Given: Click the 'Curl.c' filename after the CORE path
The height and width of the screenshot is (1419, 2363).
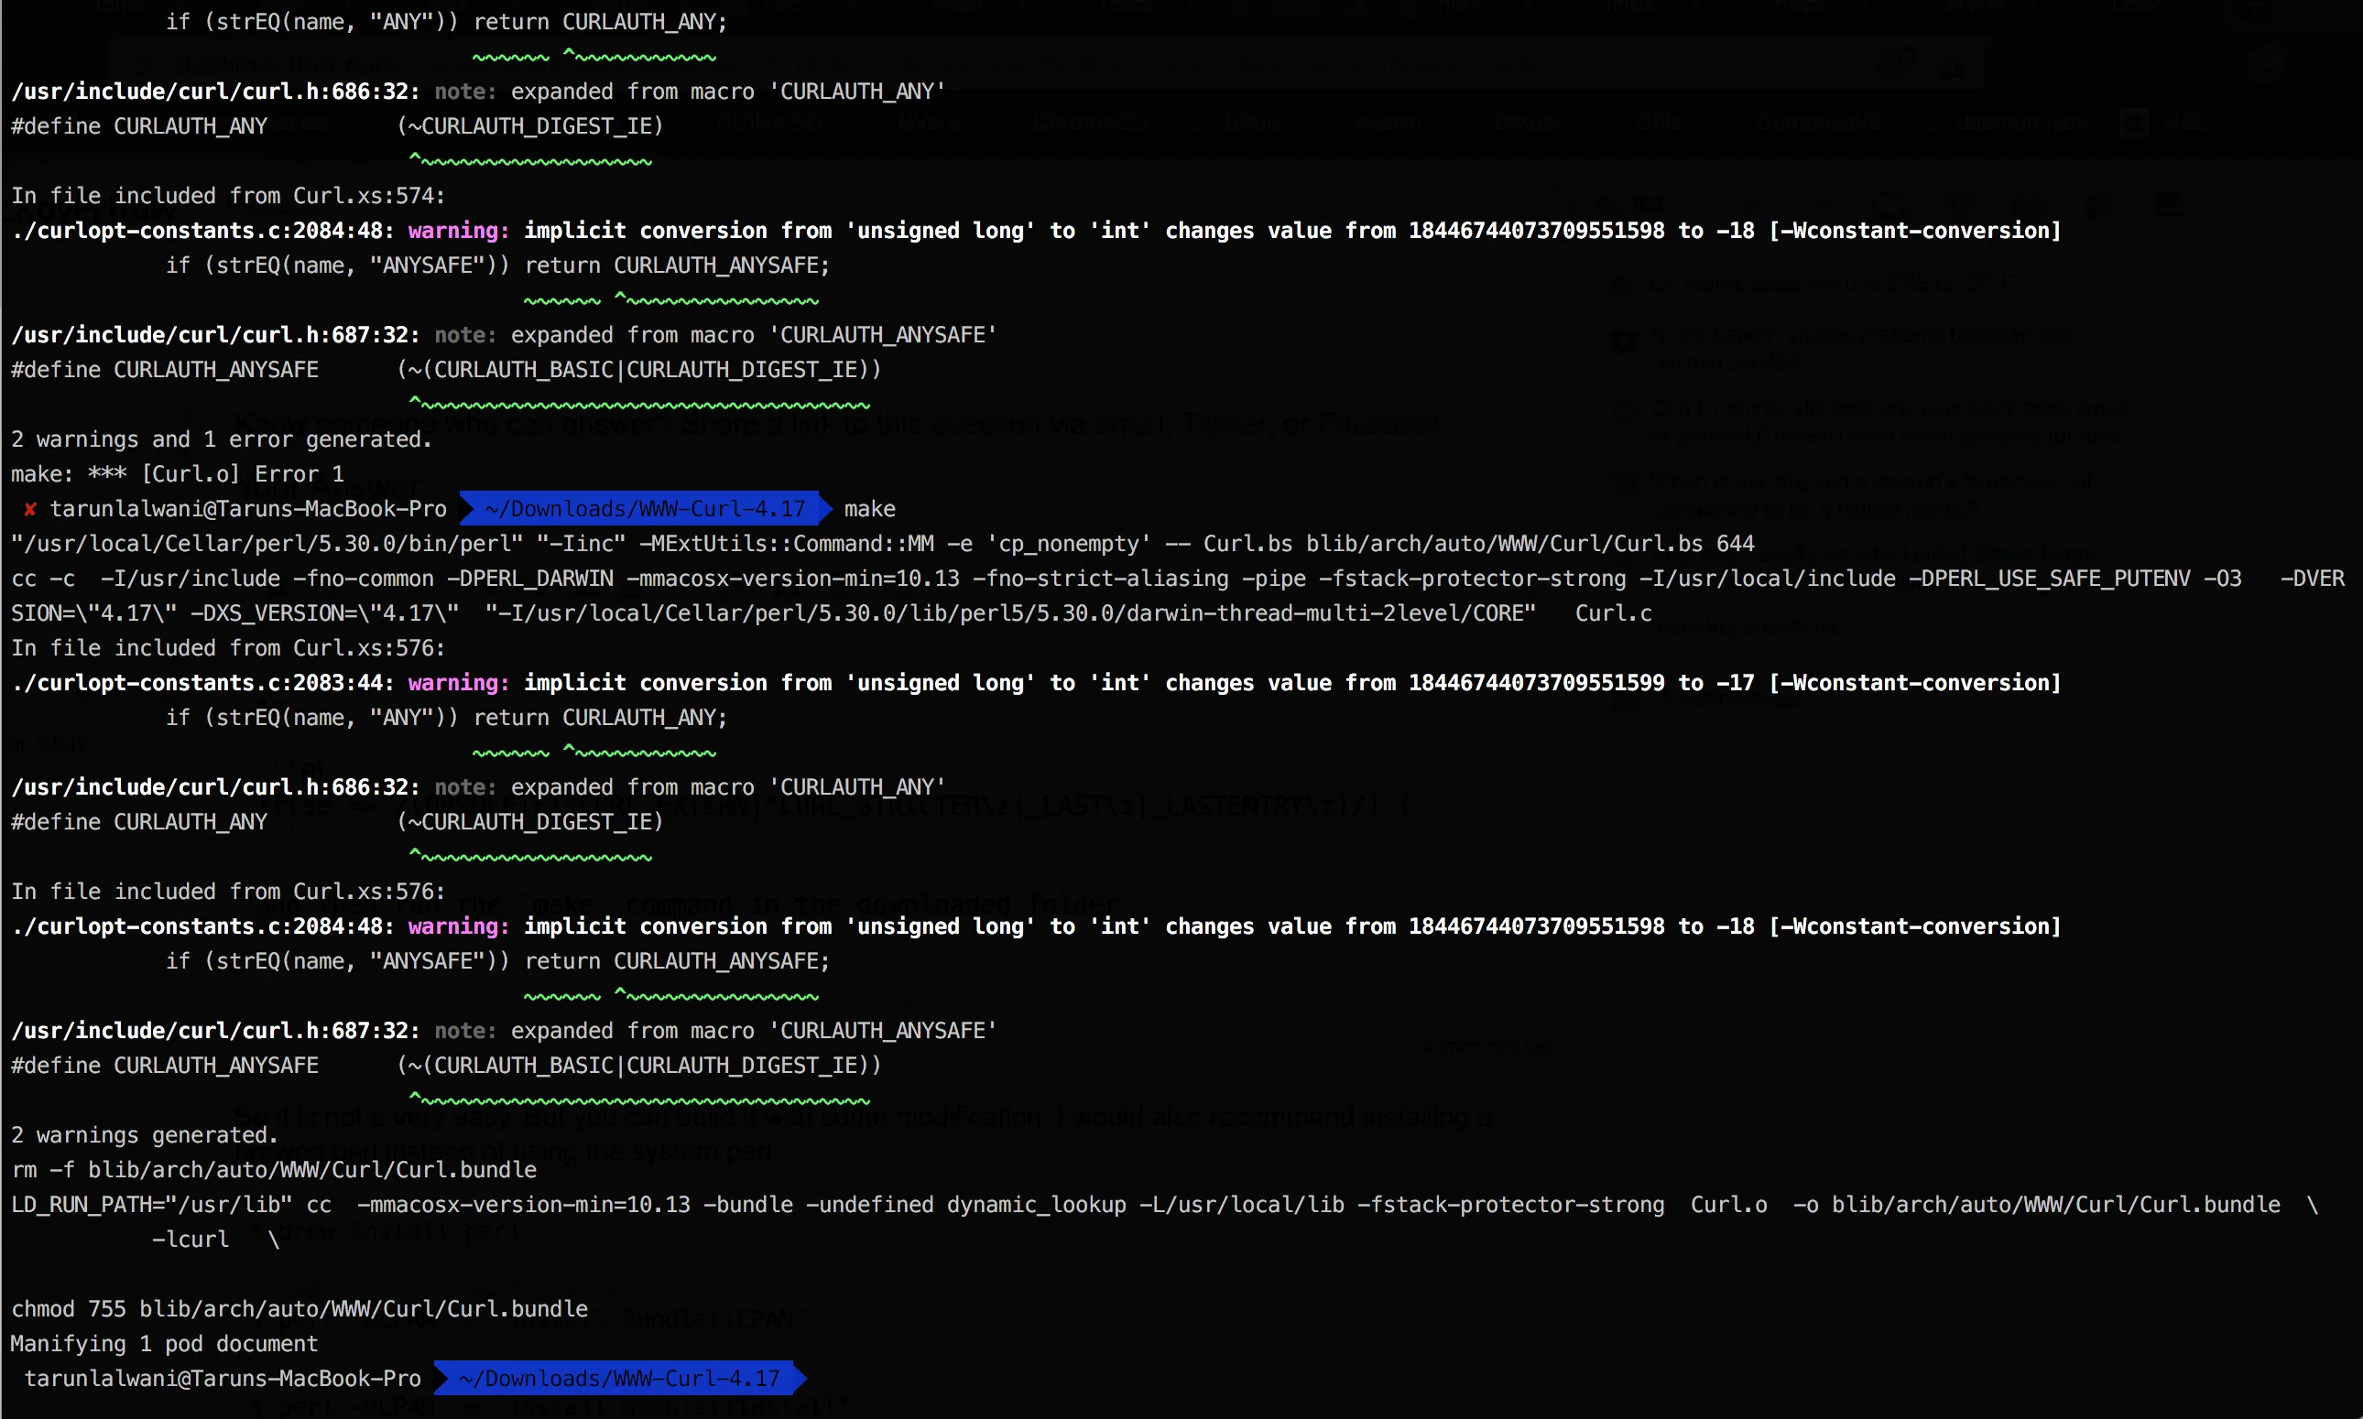Looking at the screenshot, I should (1613, 613).
